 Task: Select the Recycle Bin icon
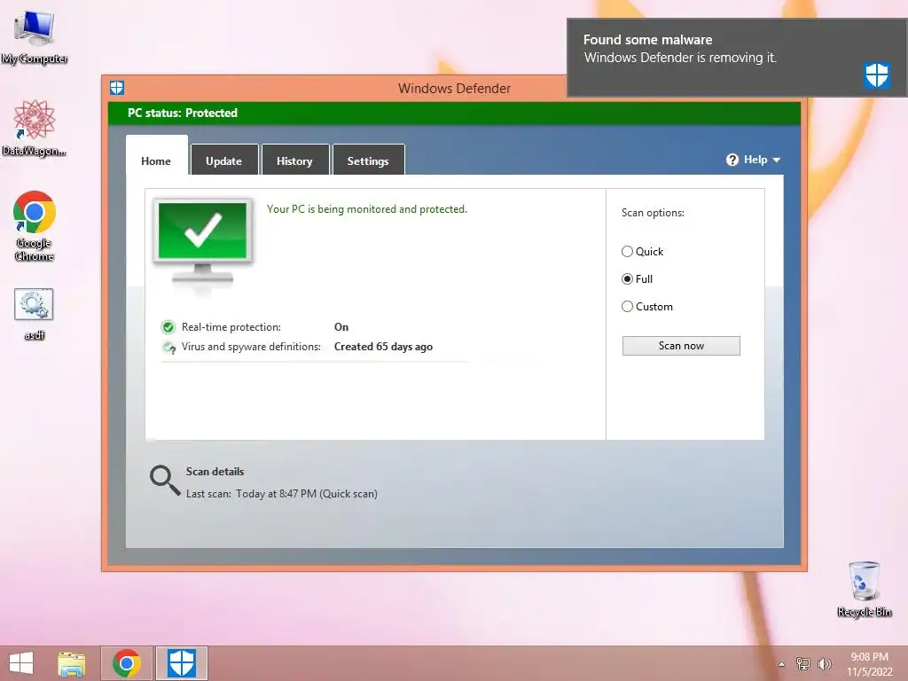[864, 589]
